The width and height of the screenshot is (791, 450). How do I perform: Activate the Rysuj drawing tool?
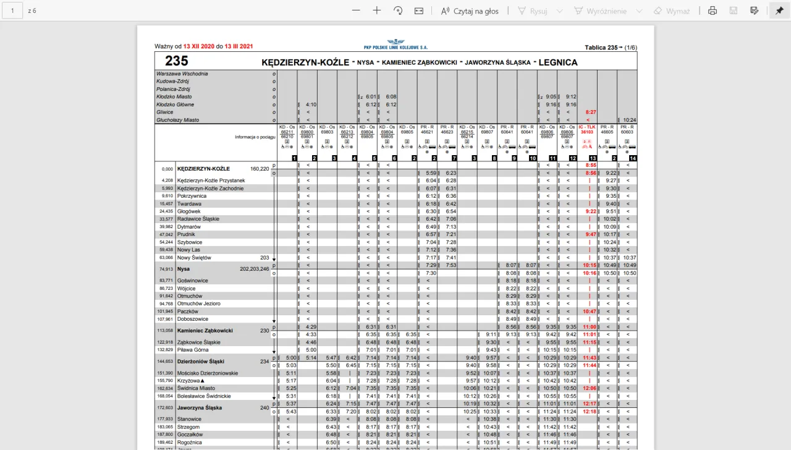click(533, 11)
